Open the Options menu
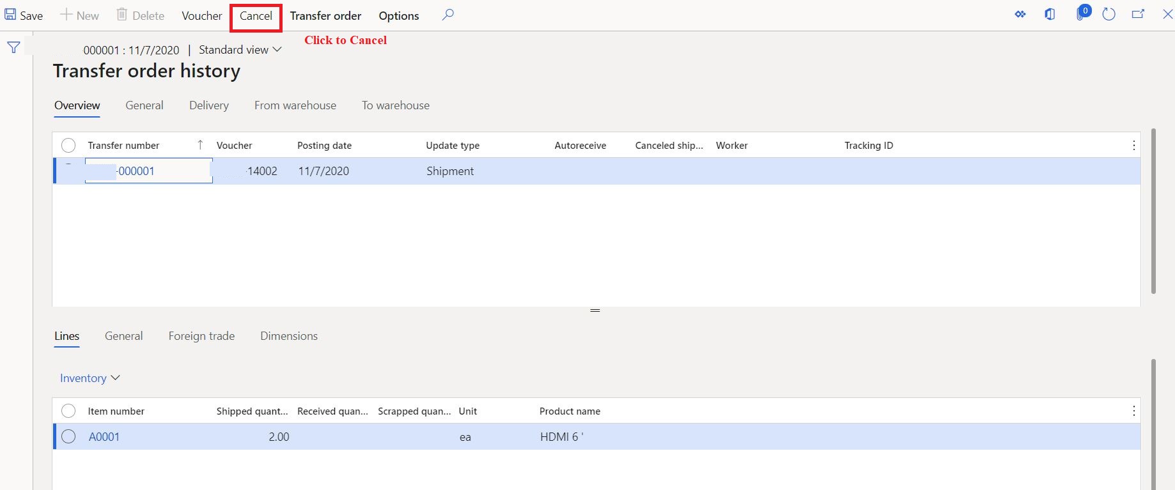 point(399,16)
